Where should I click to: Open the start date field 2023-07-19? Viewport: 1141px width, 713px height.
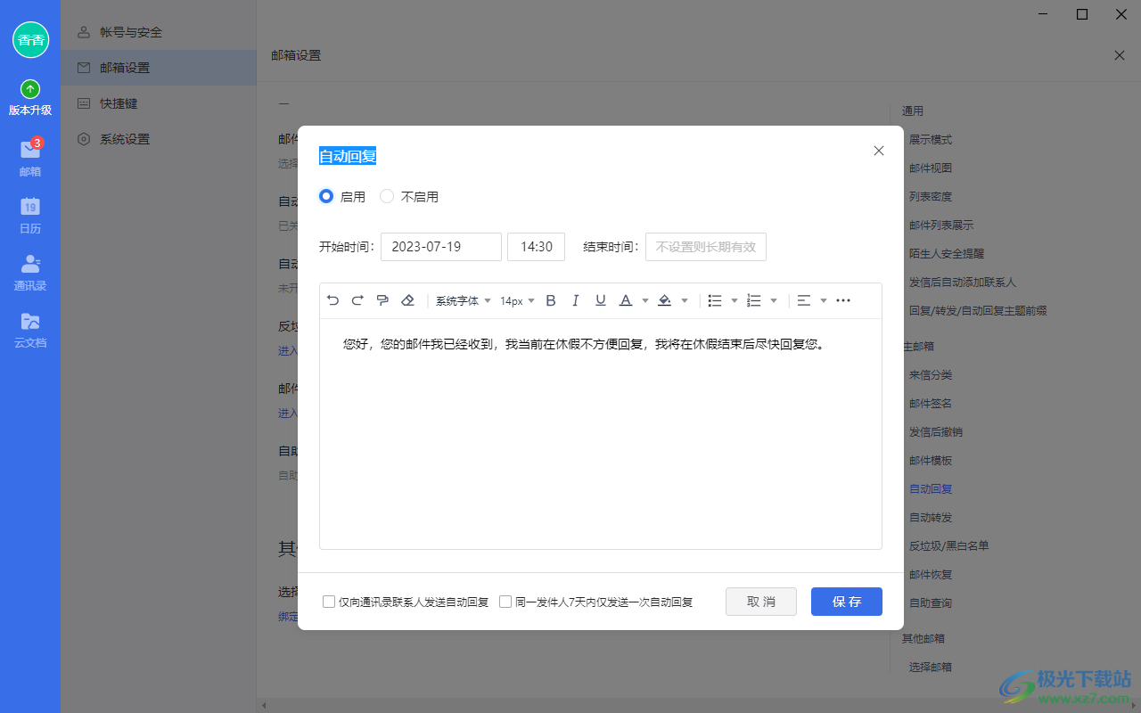click(441, 247)
